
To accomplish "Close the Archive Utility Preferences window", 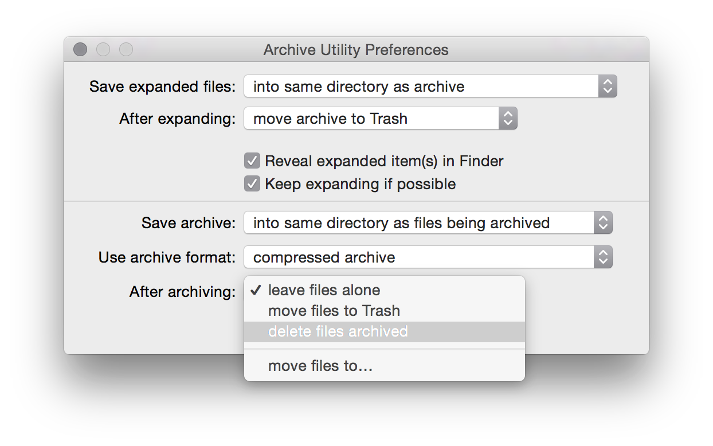I will [80, 50].
